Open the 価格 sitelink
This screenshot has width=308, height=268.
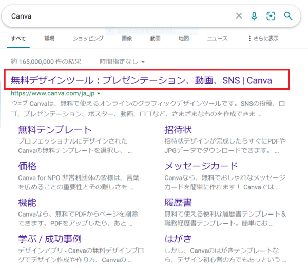27,166
